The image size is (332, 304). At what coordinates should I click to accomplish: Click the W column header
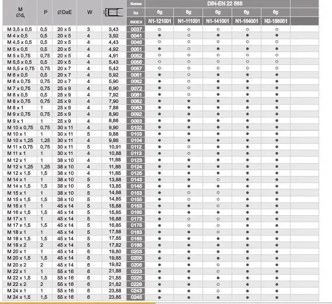89,12
